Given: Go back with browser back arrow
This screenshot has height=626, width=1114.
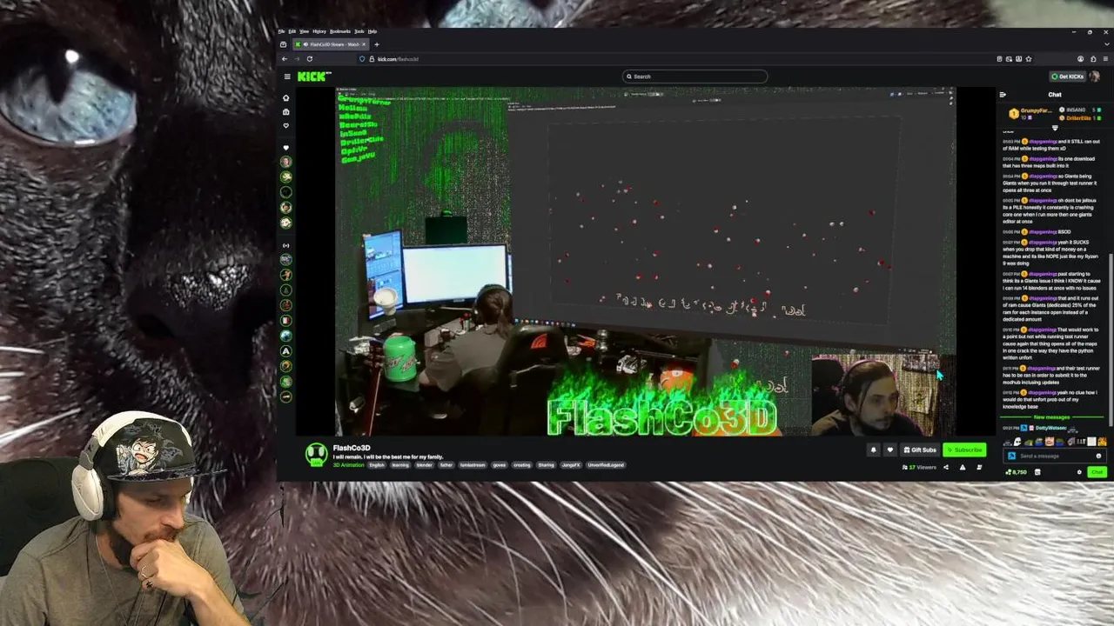Looking at the screenshot, I should click(285, 59).
